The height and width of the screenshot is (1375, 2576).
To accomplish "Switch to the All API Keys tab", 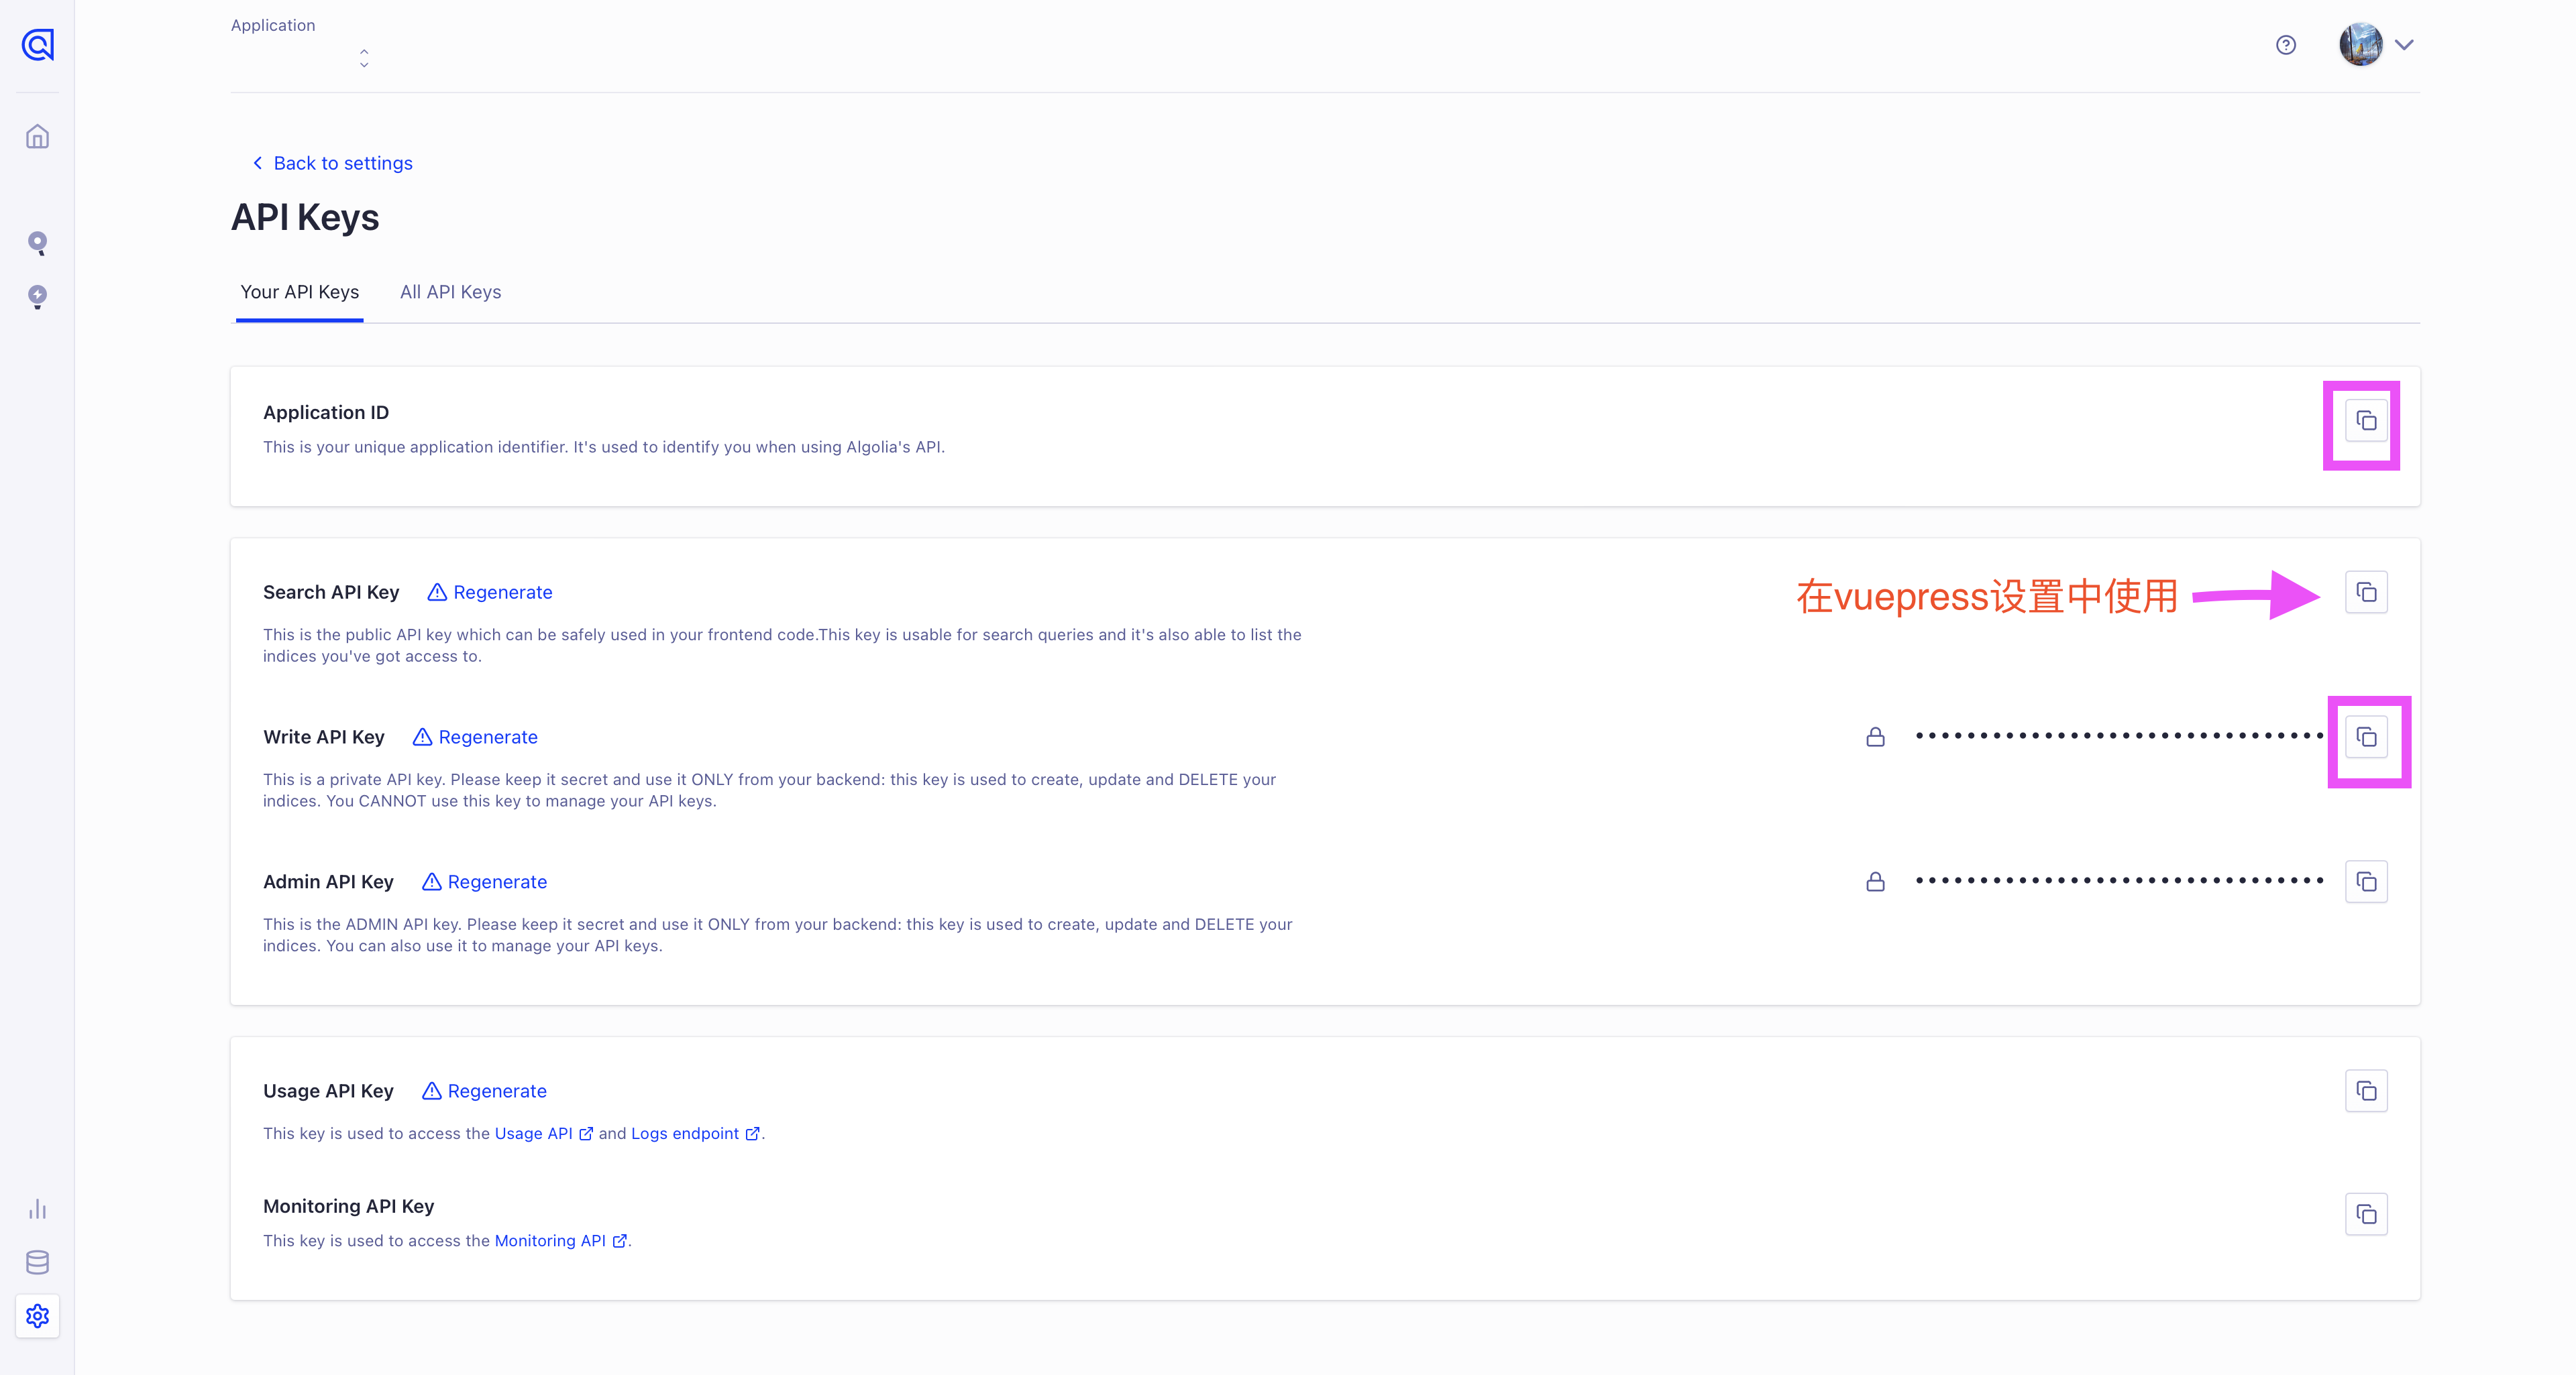I will coord(450,292).
